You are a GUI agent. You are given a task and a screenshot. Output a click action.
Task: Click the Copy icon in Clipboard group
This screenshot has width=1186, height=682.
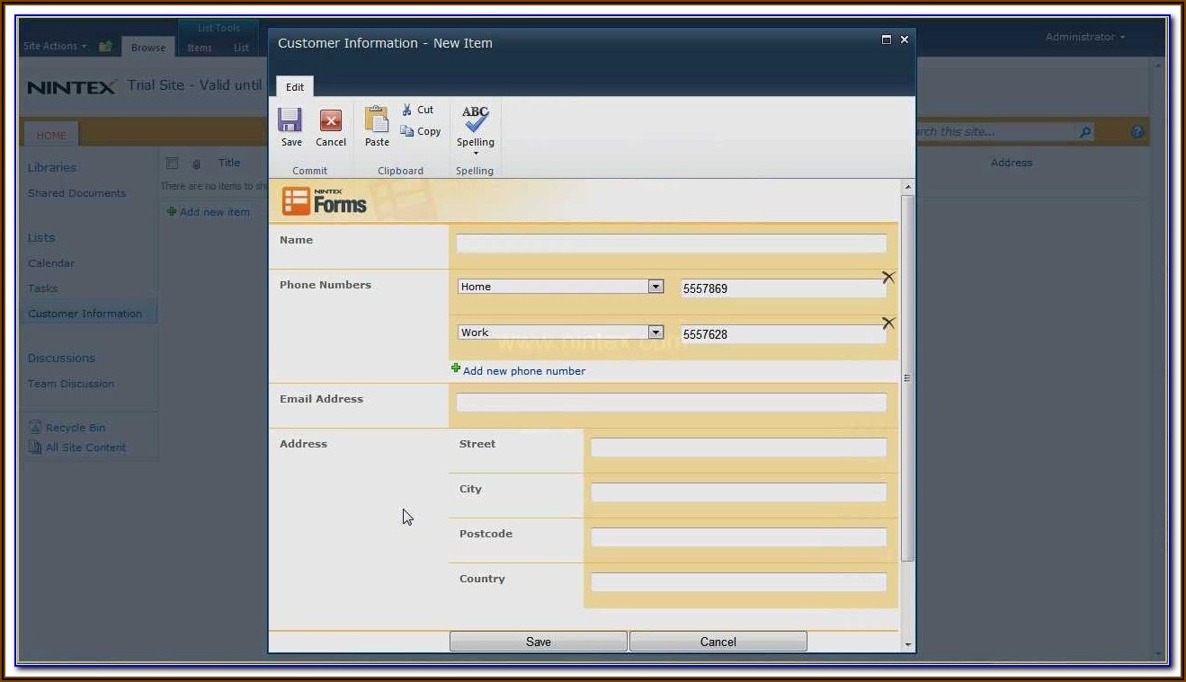coord(407,131)
